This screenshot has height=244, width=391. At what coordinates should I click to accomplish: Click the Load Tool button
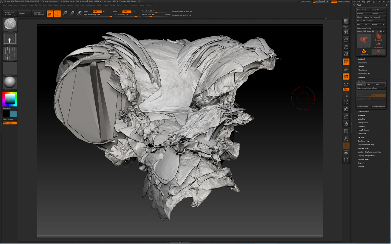point(363,10)
